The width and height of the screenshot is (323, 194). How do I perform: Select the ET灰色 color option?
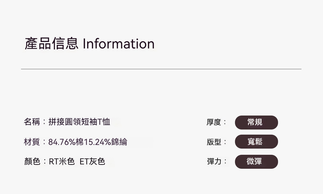92,161
